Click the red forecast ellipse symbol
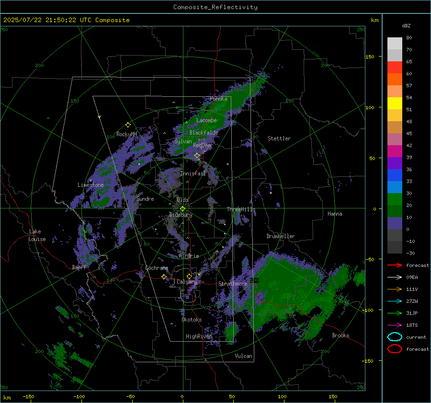This screenshot has width=431, height=403. pyautogui.click(x=395, y=349)
